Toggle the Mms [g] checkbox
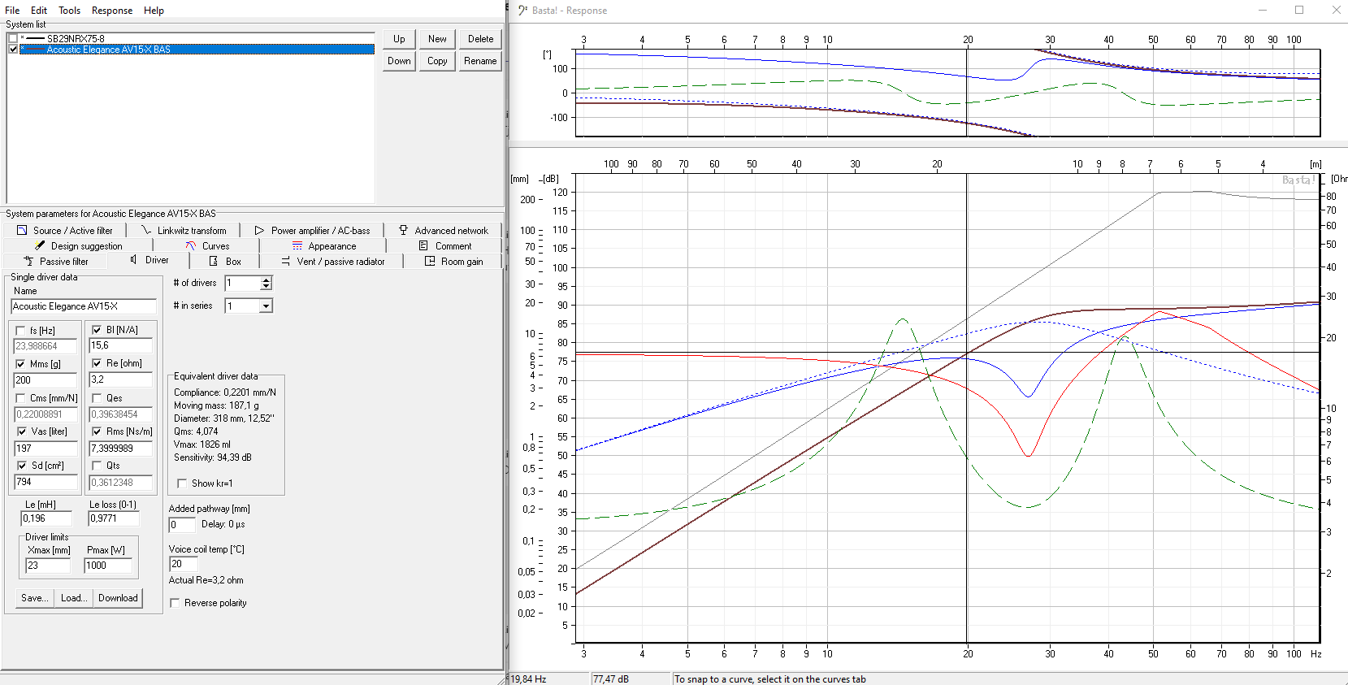The width and height of the screenshot is (1348, 685). click(x=20, y=364)
